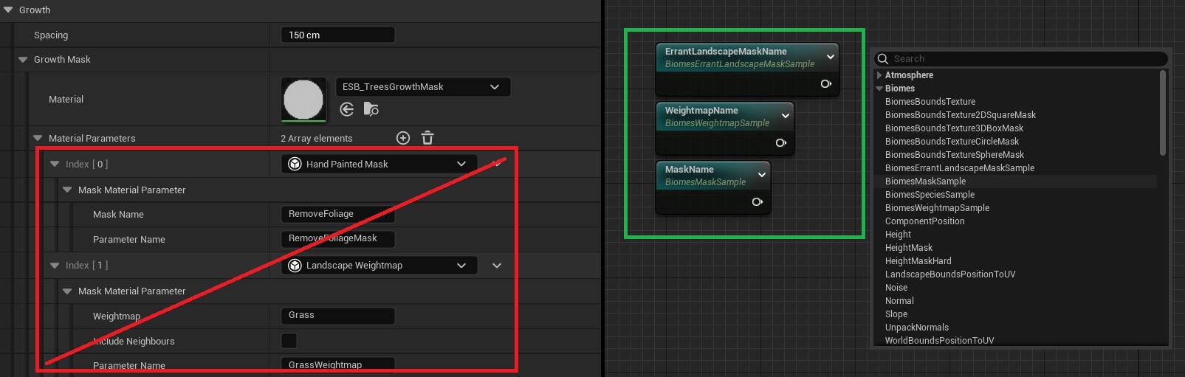Choose BiomesSpeciesSample in the node list
The height and width of the screenshot is (377, 1185).
(930, 195)
